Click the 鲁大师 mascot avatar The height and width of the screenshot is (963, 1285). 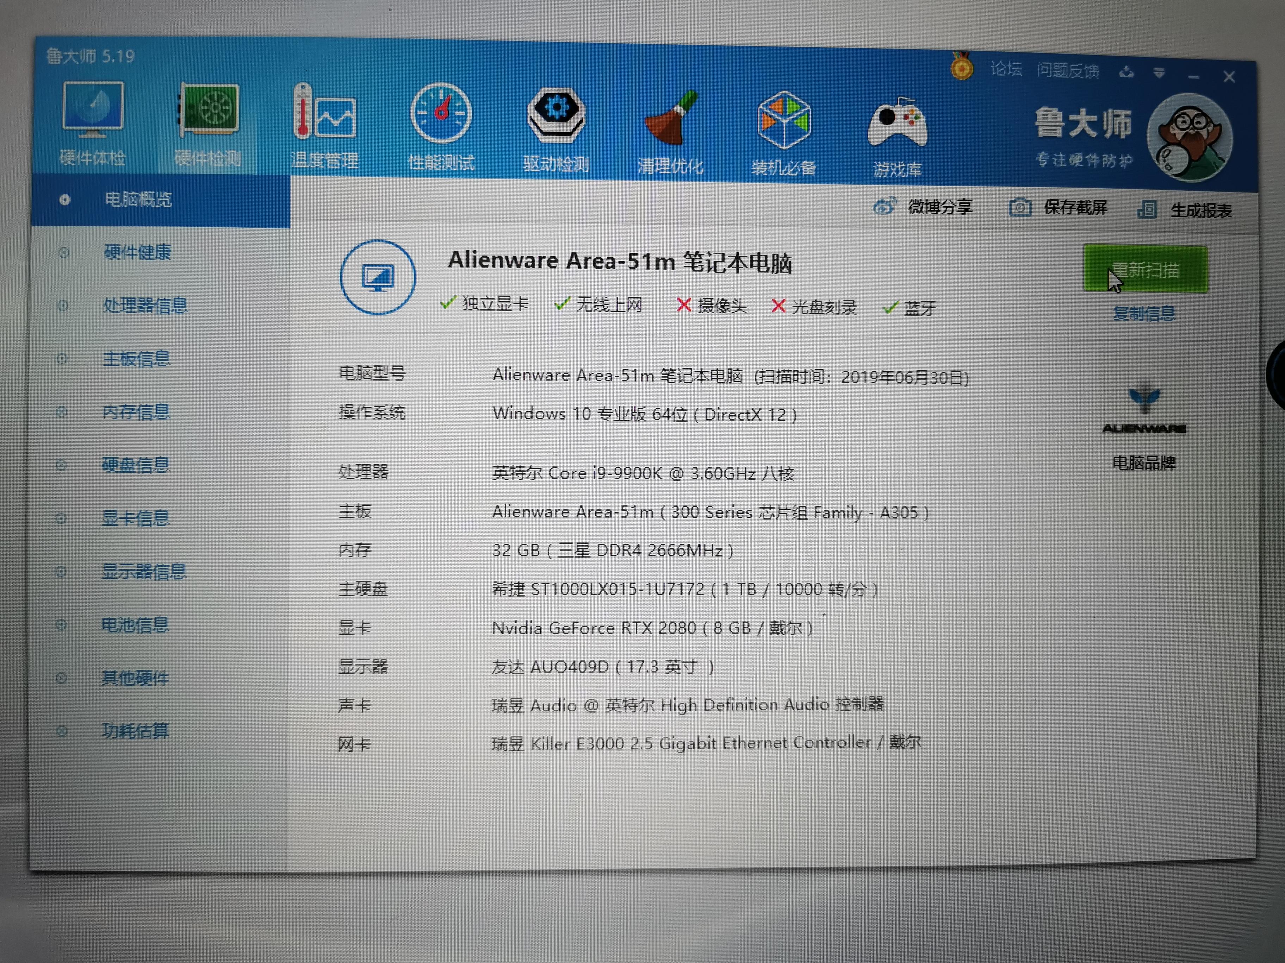(1189, 138)
